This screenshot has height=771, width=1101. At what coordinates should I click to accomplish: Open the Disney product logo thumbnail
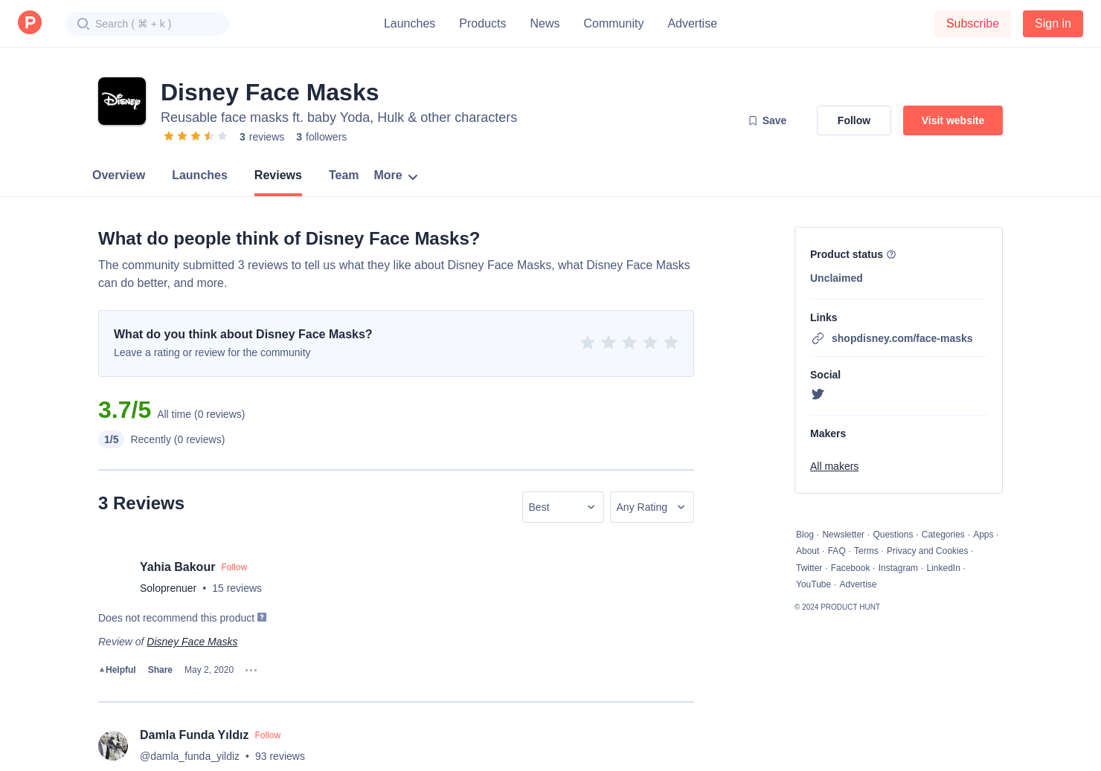click(122, 101)
